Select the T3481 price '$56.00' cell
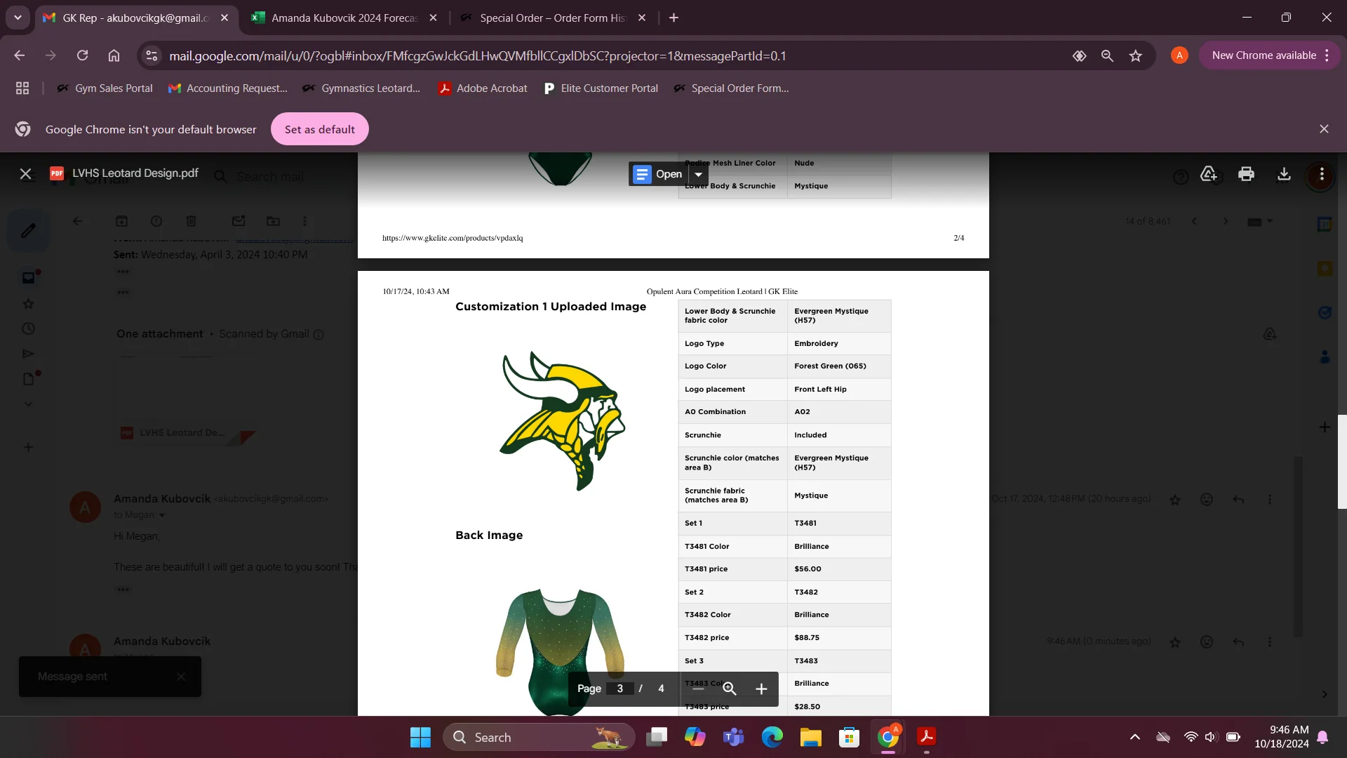This screenshot has height=758, width=1347. 839,569
